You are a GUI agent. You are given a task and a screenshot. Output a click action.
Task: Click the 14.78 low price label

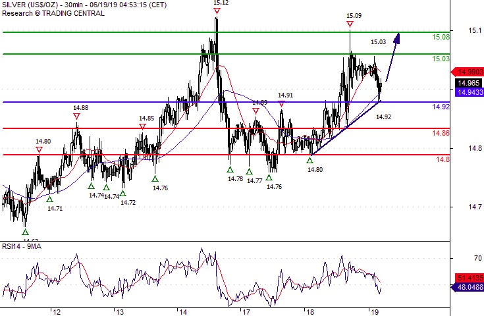tap(236, 179)
